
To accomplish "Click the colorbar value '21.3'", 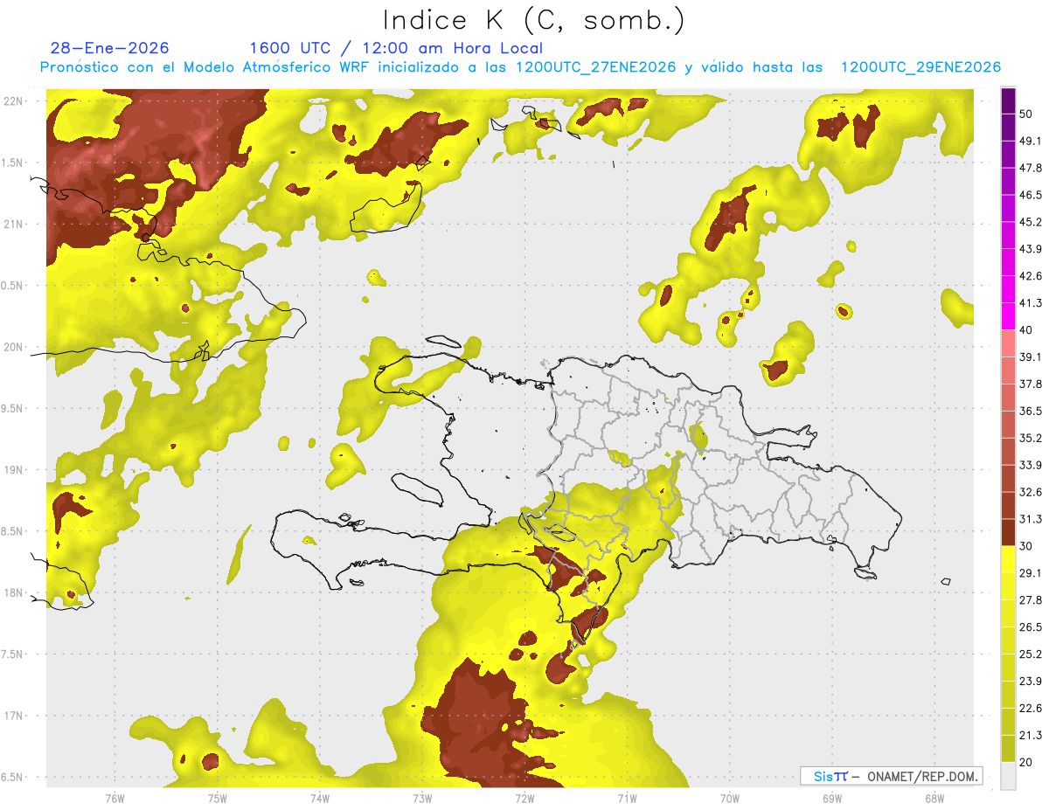I will [1031, 735].
